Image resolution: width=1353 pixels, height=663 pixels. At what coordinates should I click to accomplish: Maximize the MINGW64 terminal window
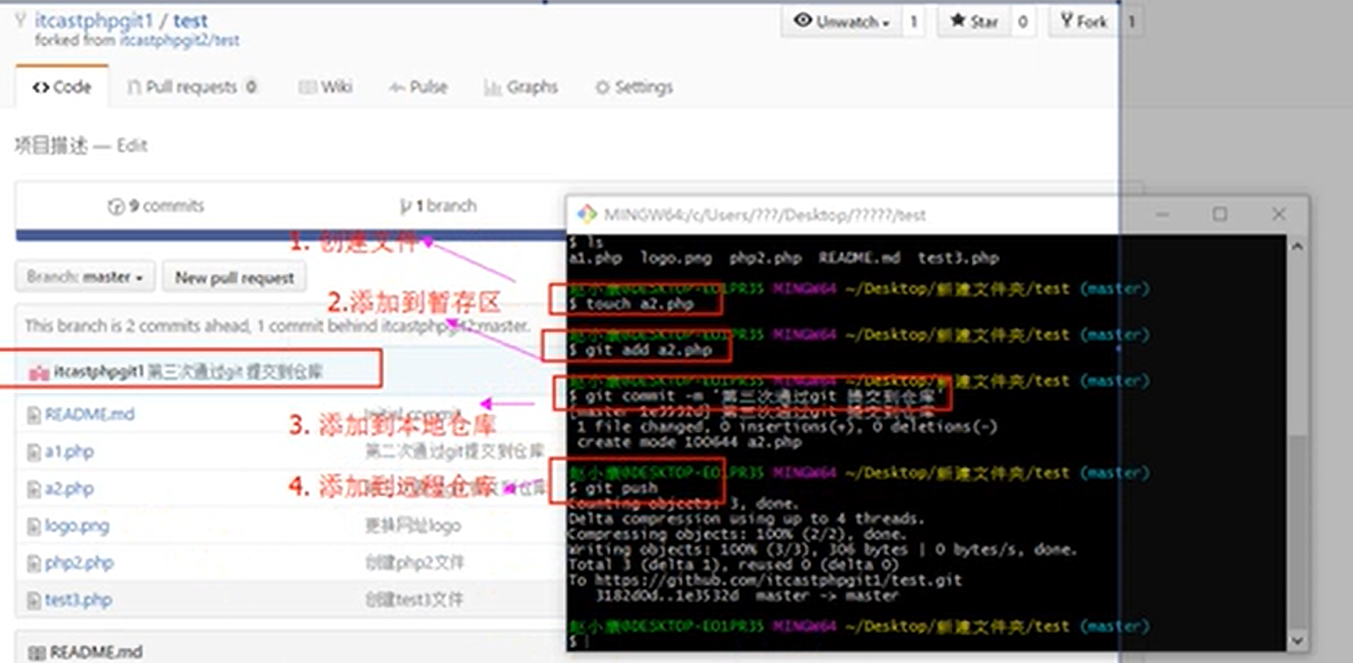1220,215
